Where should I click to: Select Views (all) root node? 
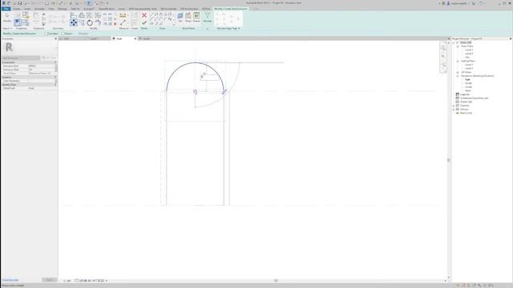[466, 42]
